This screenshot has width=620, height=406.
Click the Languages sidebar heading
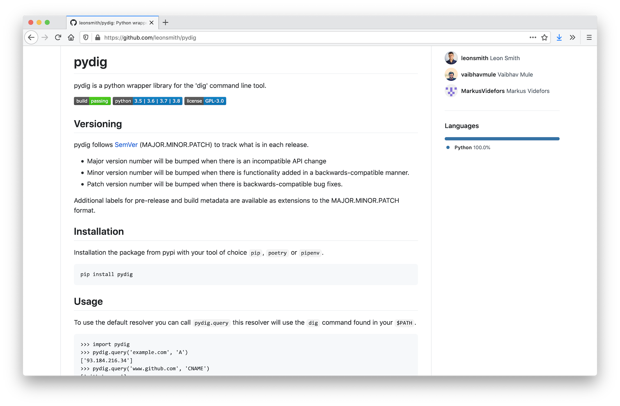[x=462, y=126]
